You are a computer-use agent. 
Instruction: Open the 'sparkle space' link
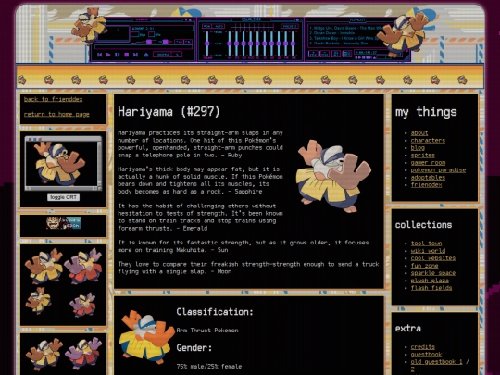pyautogui.click(x=433, y=273)
